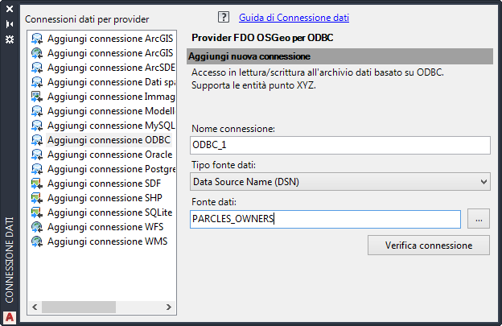
Task: Select Aggiungi connessione SHP
Action: tap(105, 198)
